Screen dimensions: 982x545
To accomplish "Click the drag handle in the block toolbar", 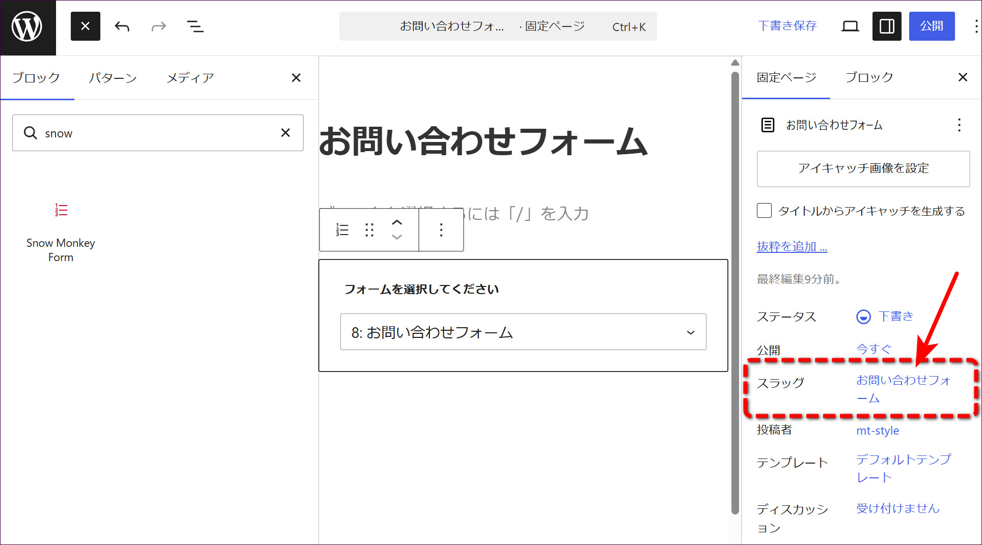I will pos(370,230).
